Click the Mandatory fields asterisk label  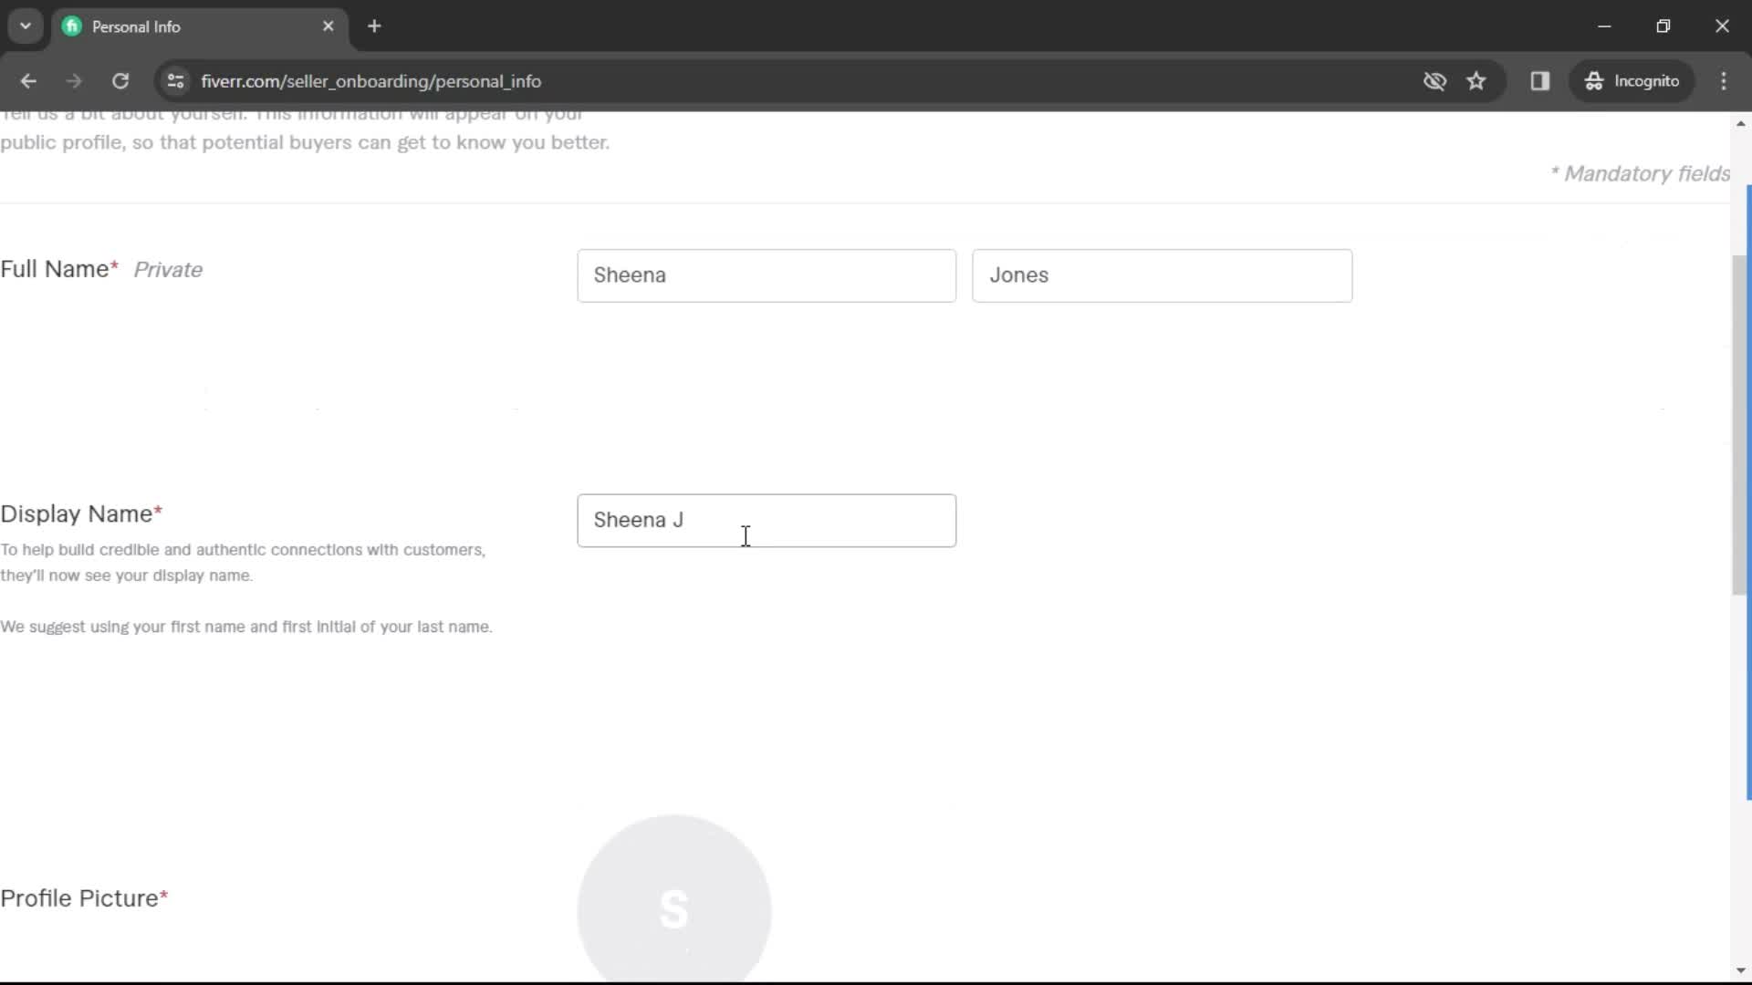1639,172
